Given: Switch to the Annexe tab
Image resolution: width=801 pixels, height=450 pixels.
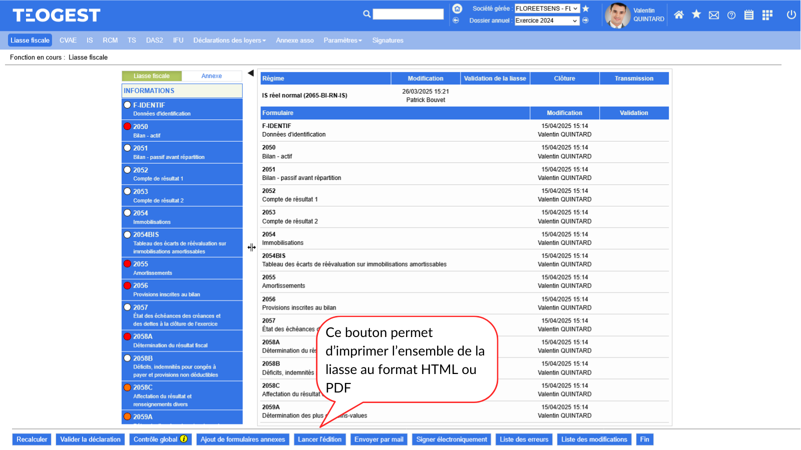Looking at the screenshot, I should pyautogui.click(x=211, y=76).
